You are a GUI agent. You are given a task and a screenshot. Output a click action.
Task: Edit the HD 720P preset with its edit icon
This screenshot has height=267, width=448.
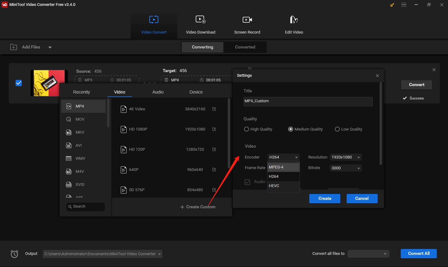tap(214, 149)
